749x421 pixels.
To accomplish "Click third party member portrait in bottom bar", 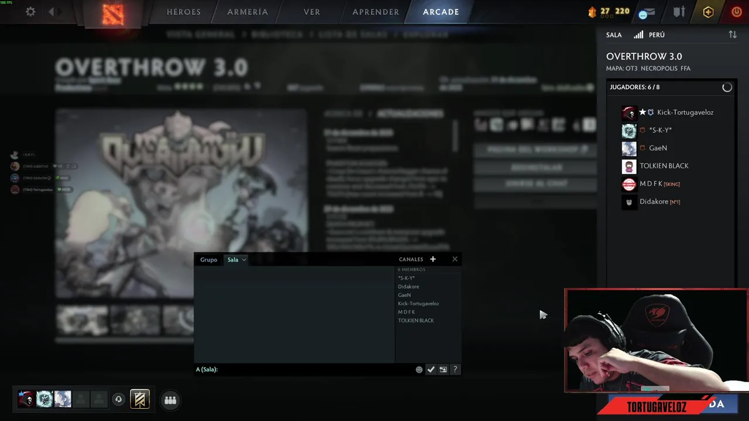I will 63,399.
